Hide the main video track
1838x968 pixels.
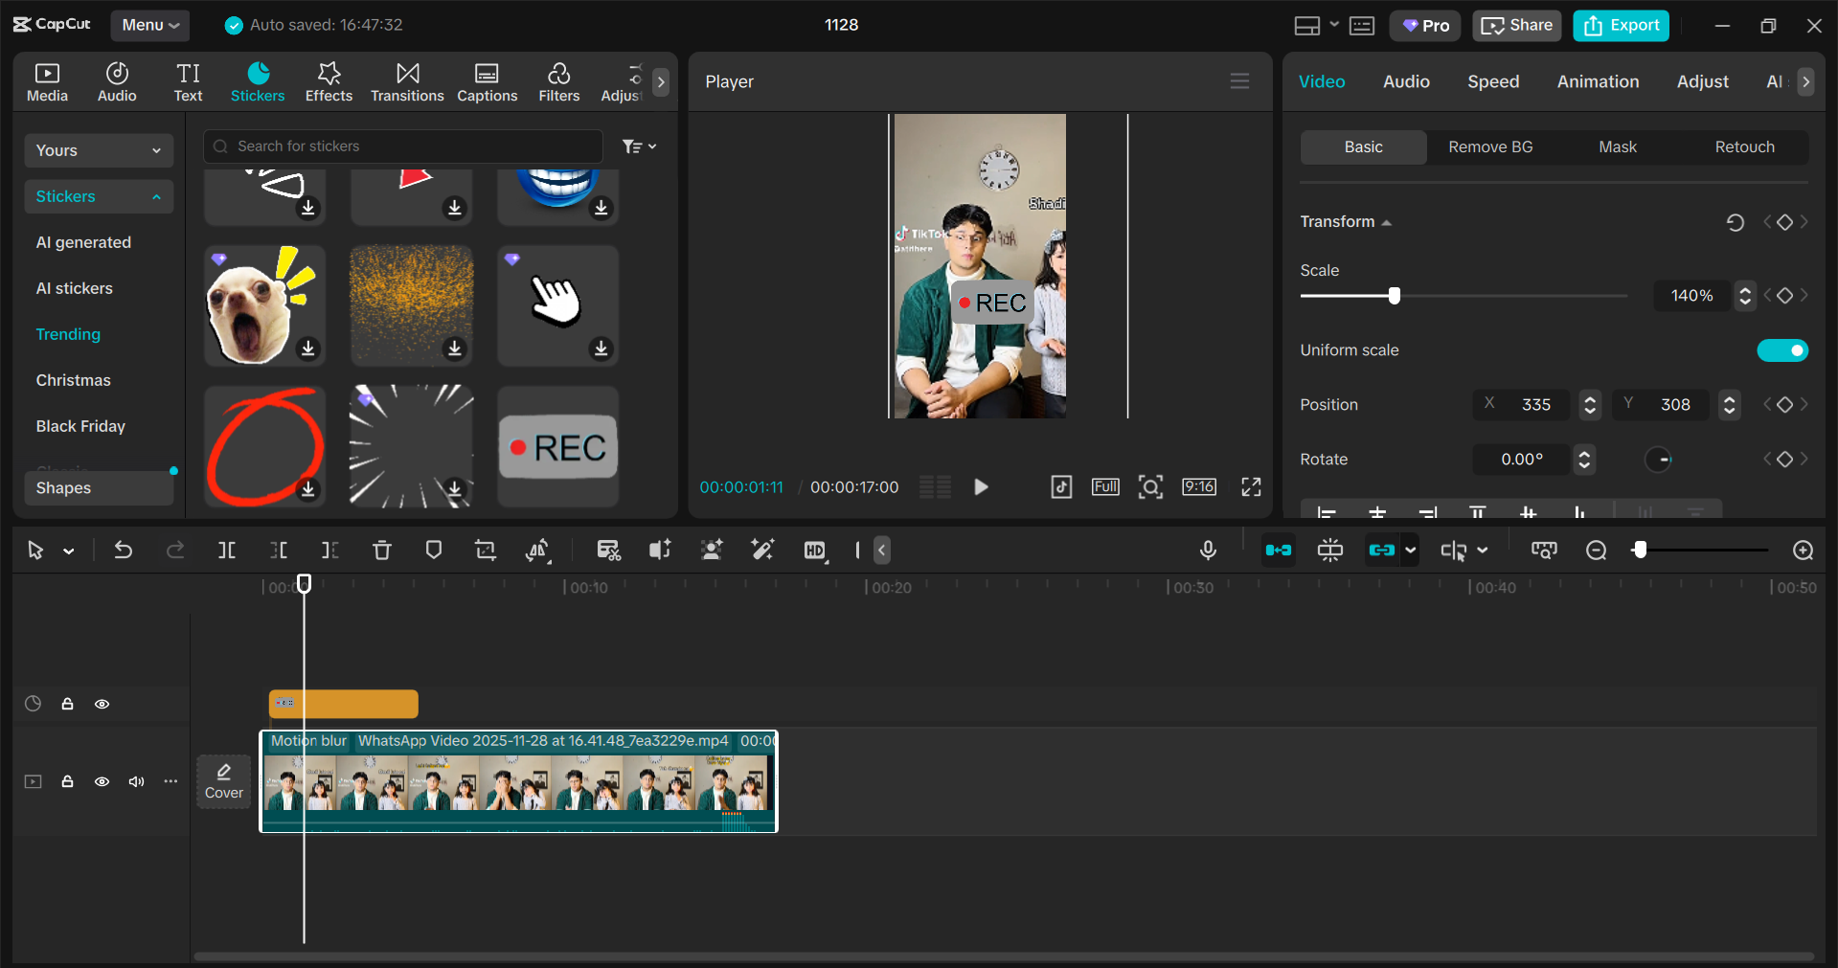[102, 782]
